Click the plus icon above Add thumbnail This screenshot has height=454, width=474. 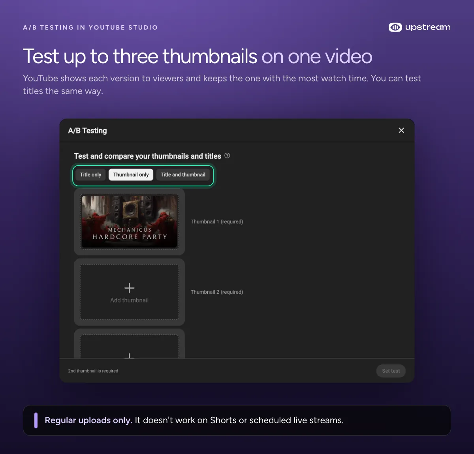130,288
